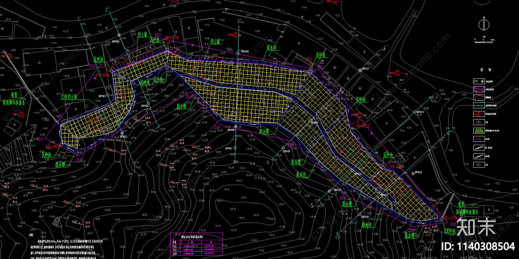Click the north arrow compass symbol
Screen dimensions: 519x259
(484, 25)
